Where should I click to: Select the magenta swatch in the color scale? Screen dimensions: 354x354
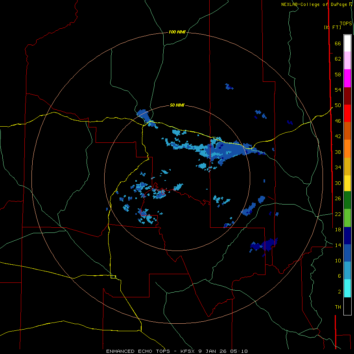[x=347, y=78]
